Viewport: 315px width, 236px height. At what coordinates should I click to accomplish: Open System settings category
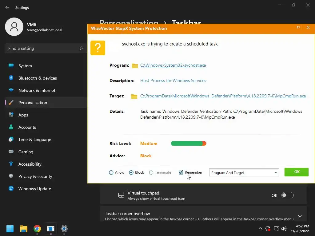pos(46,66)
